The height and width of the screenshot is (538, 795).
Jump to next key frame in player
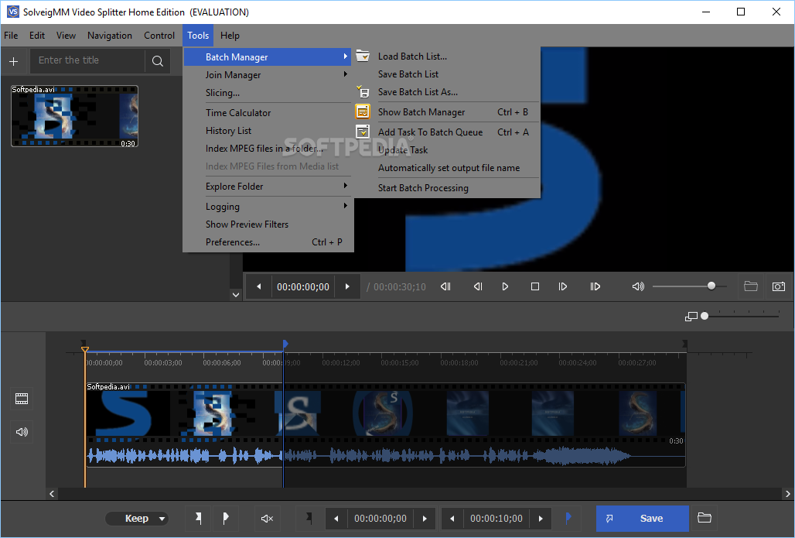[x=595, y=286]
